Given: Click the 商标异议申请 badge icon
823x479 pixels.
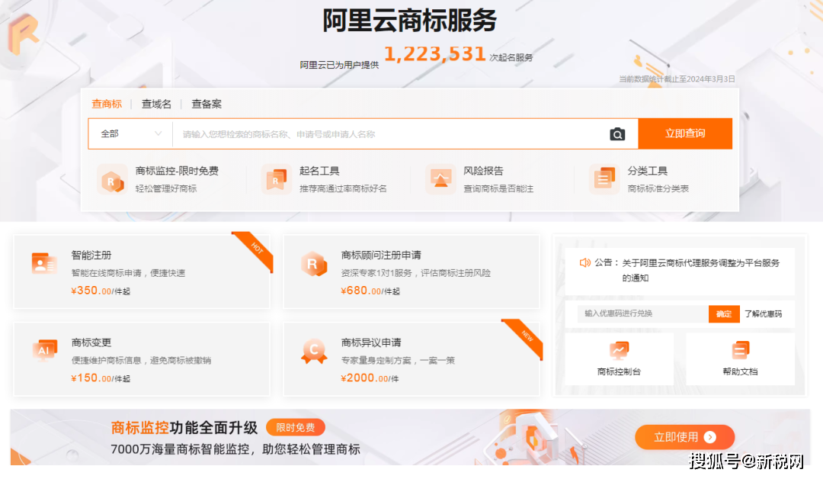Looking at the screenshot, I should 313,351.
